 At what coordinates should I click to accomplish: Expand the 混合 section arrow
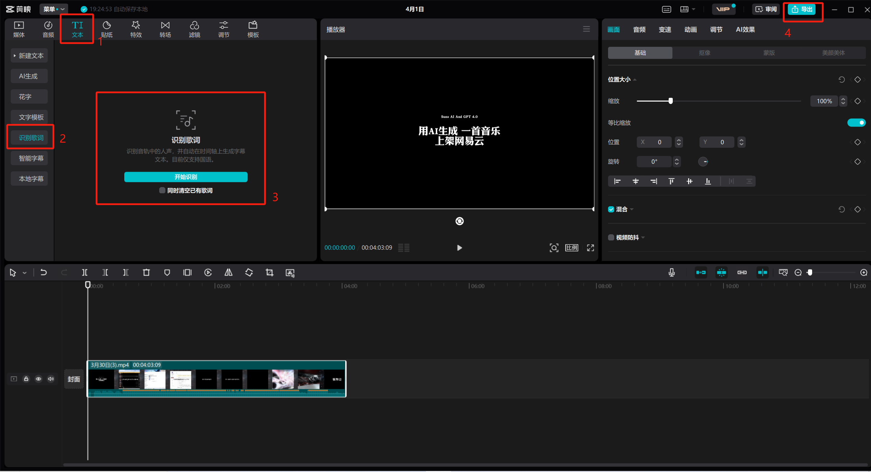click(632, 209)
